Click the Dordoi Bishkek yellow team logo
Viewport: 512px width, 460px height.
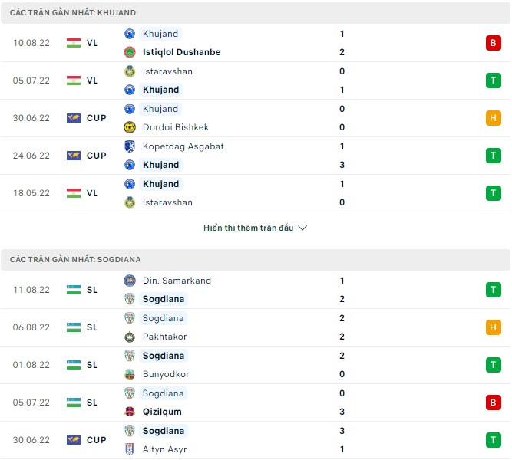(130, 127)
